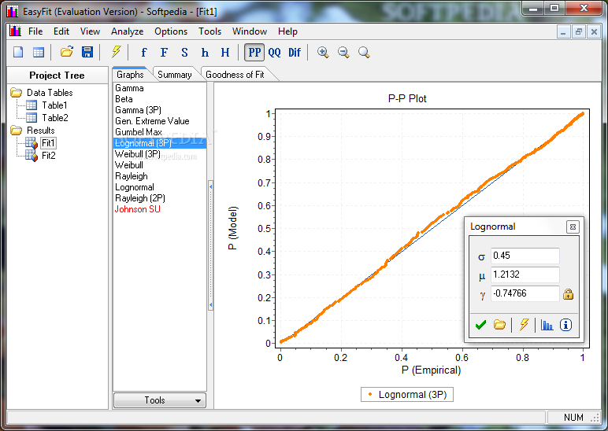Screen dimensions: 608x431
Task: Save the project with the floppy disk icon
Action: [87, 52]
